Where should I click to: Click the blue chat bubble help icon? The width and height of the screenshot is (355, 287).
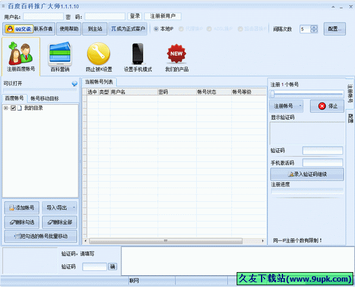[x=74, y=83]
